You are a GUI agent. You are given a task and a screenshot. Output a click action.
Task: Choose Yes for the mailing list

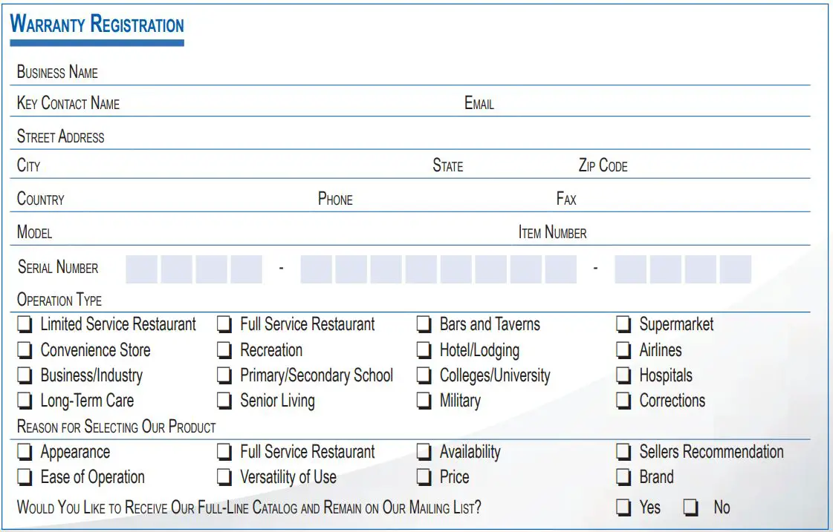tap(624, 508)
